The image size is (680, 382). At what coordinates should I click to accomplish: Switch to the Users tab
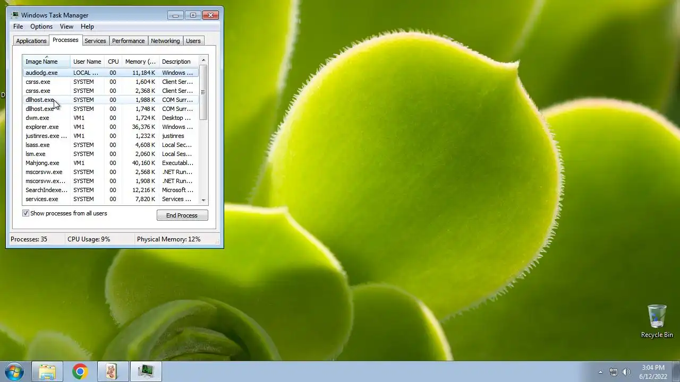pyautogui.click(x=193, y=41)
